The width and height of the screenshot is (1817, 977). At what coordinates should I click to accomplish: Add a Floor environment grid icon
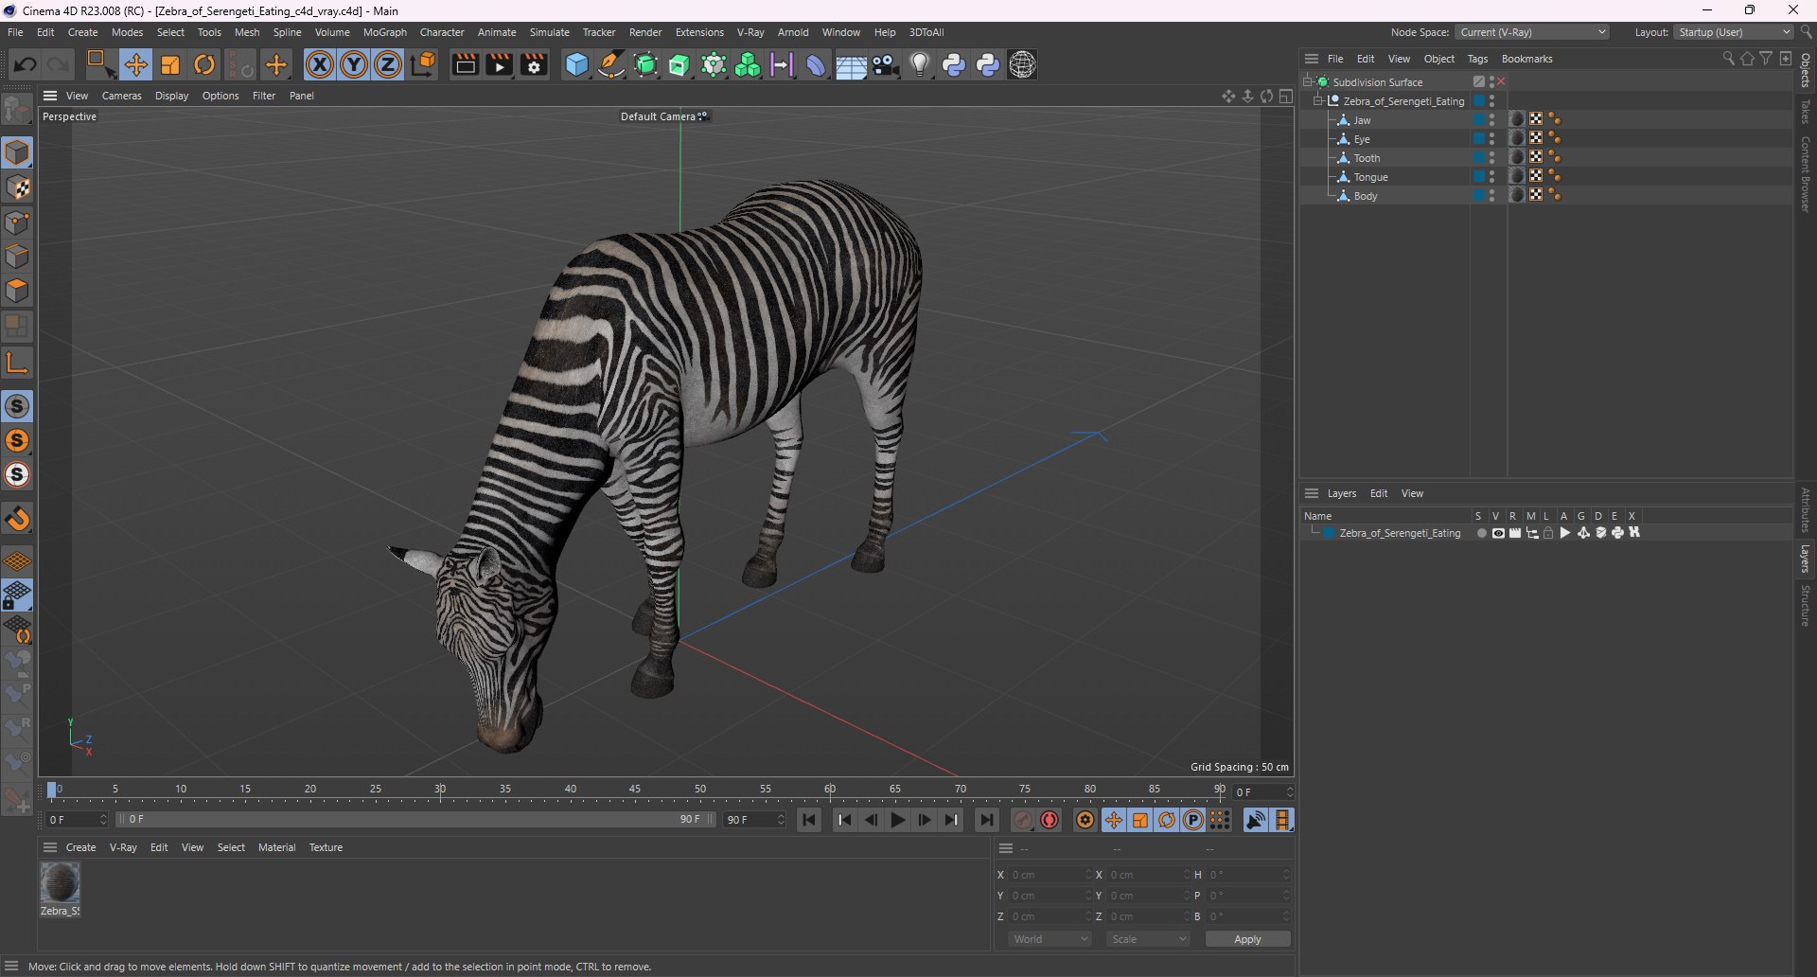click(x=851, y=64)
